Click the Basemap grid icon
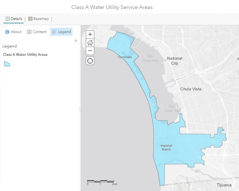This screenshot has height=191, width=239. click(30, 19)
